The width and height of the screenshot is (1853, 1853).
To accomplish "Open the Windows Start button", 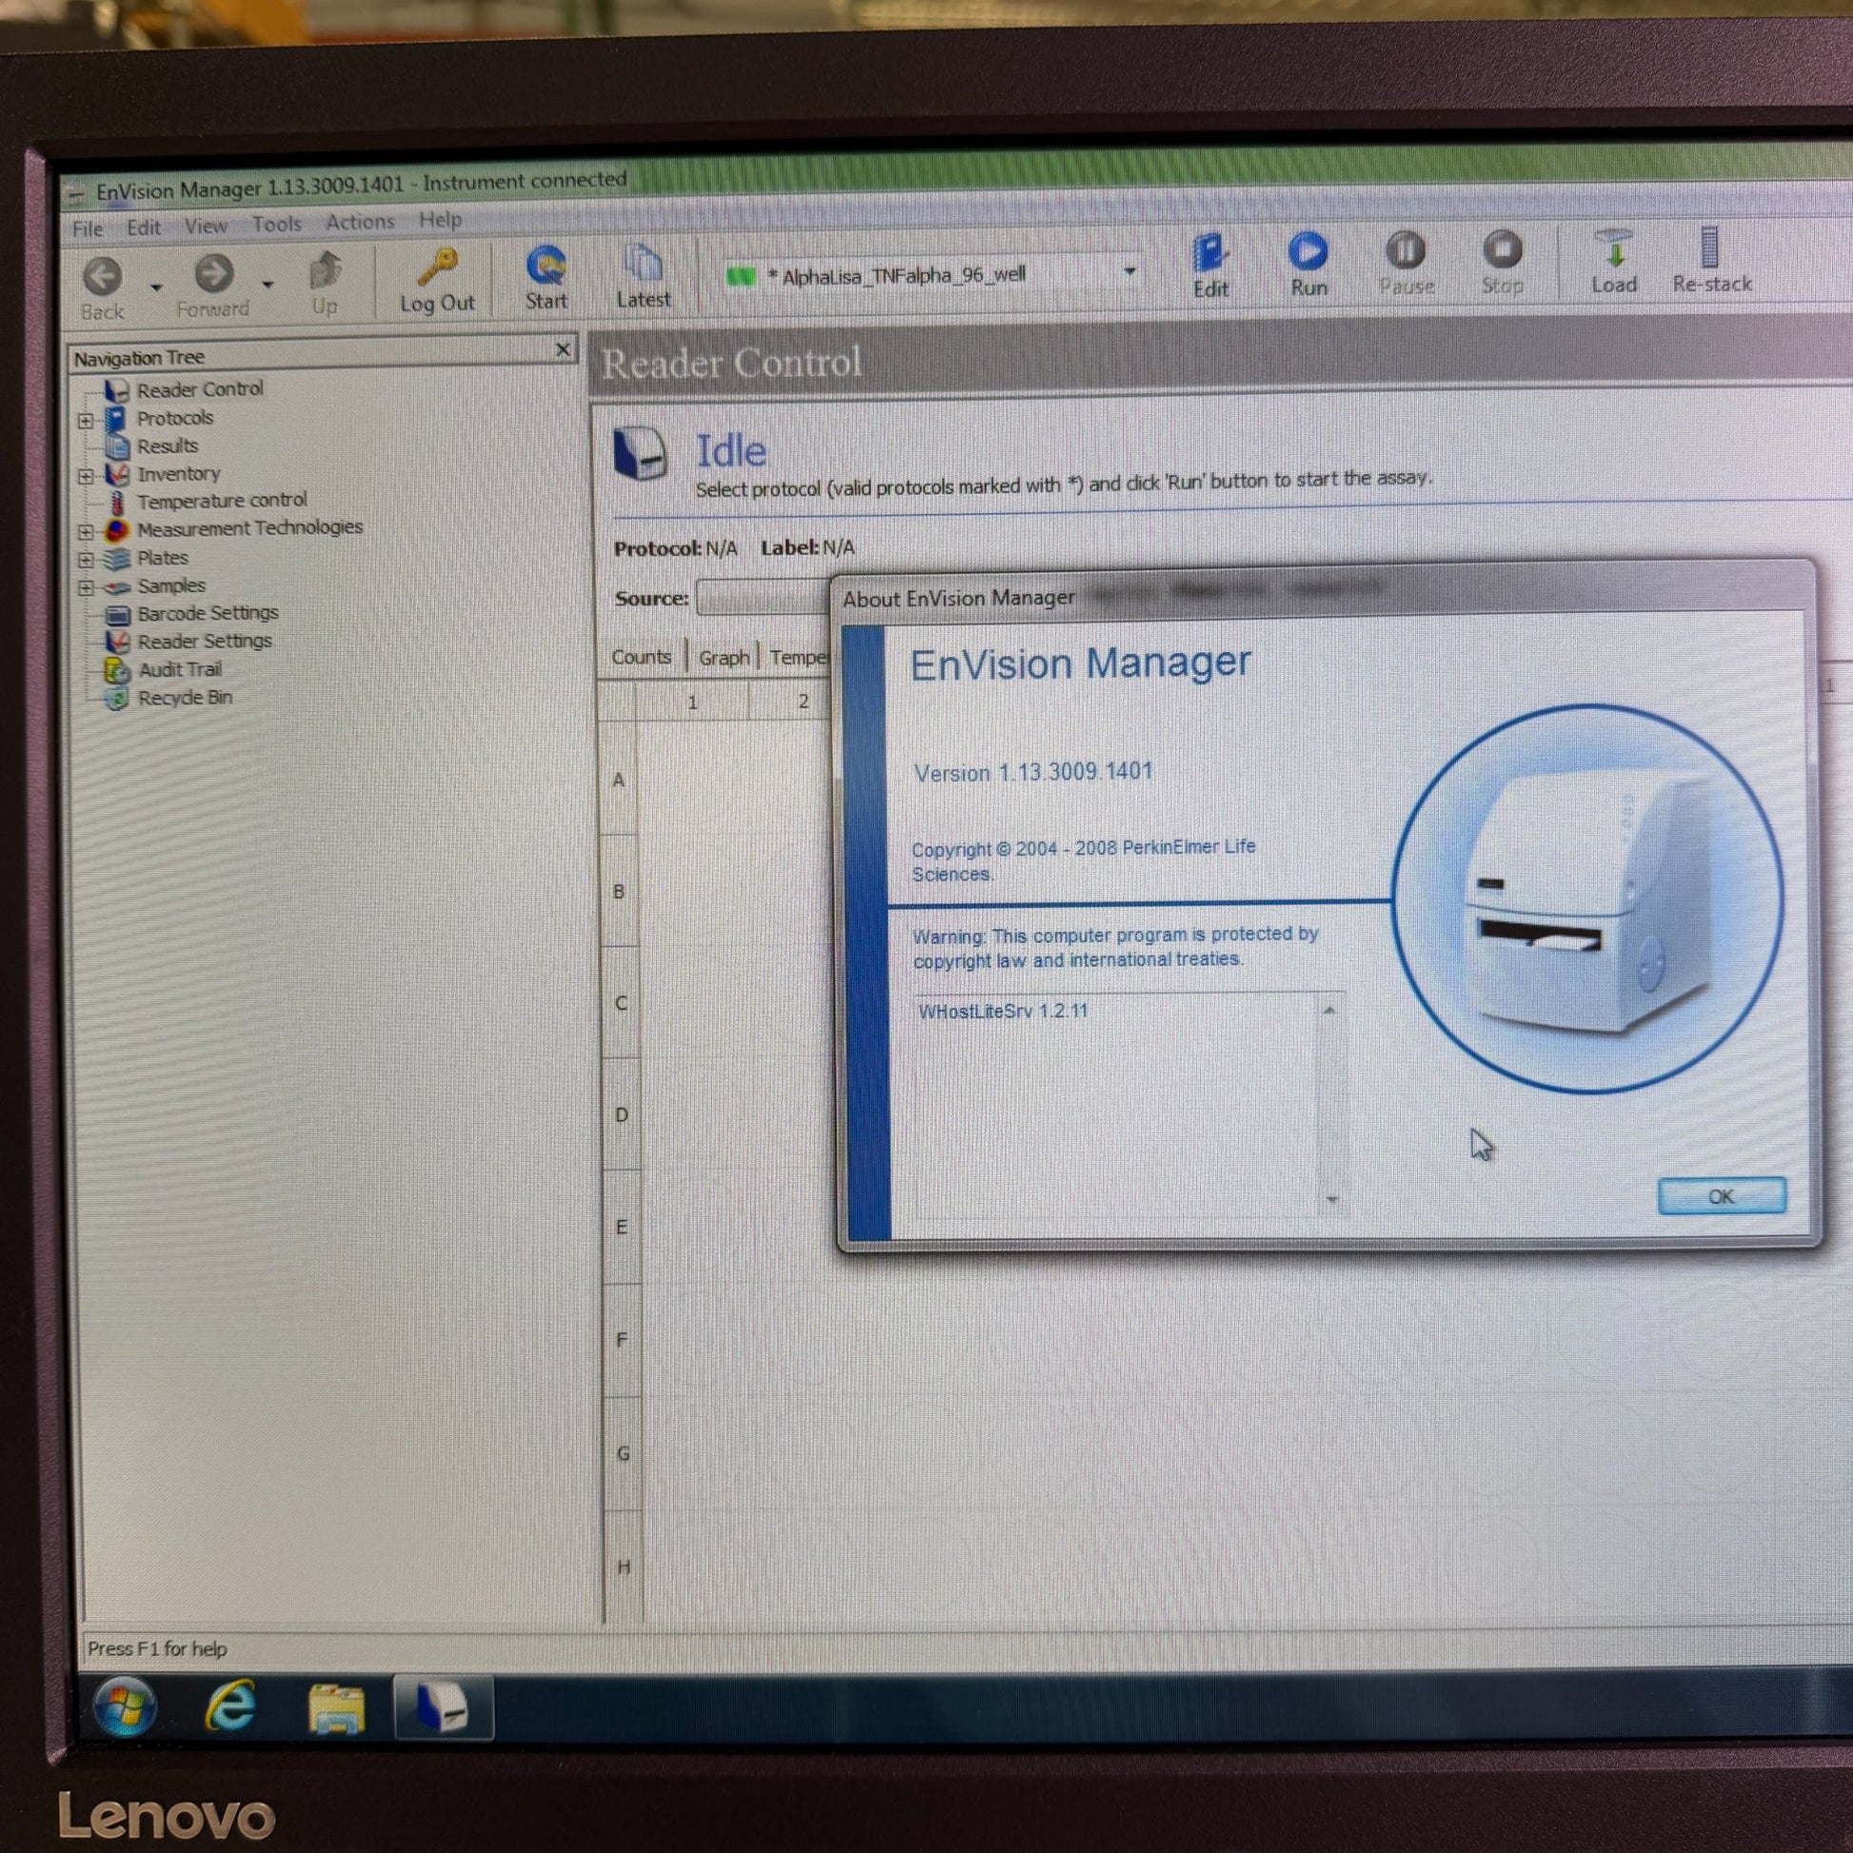I will coord(125,1707).
